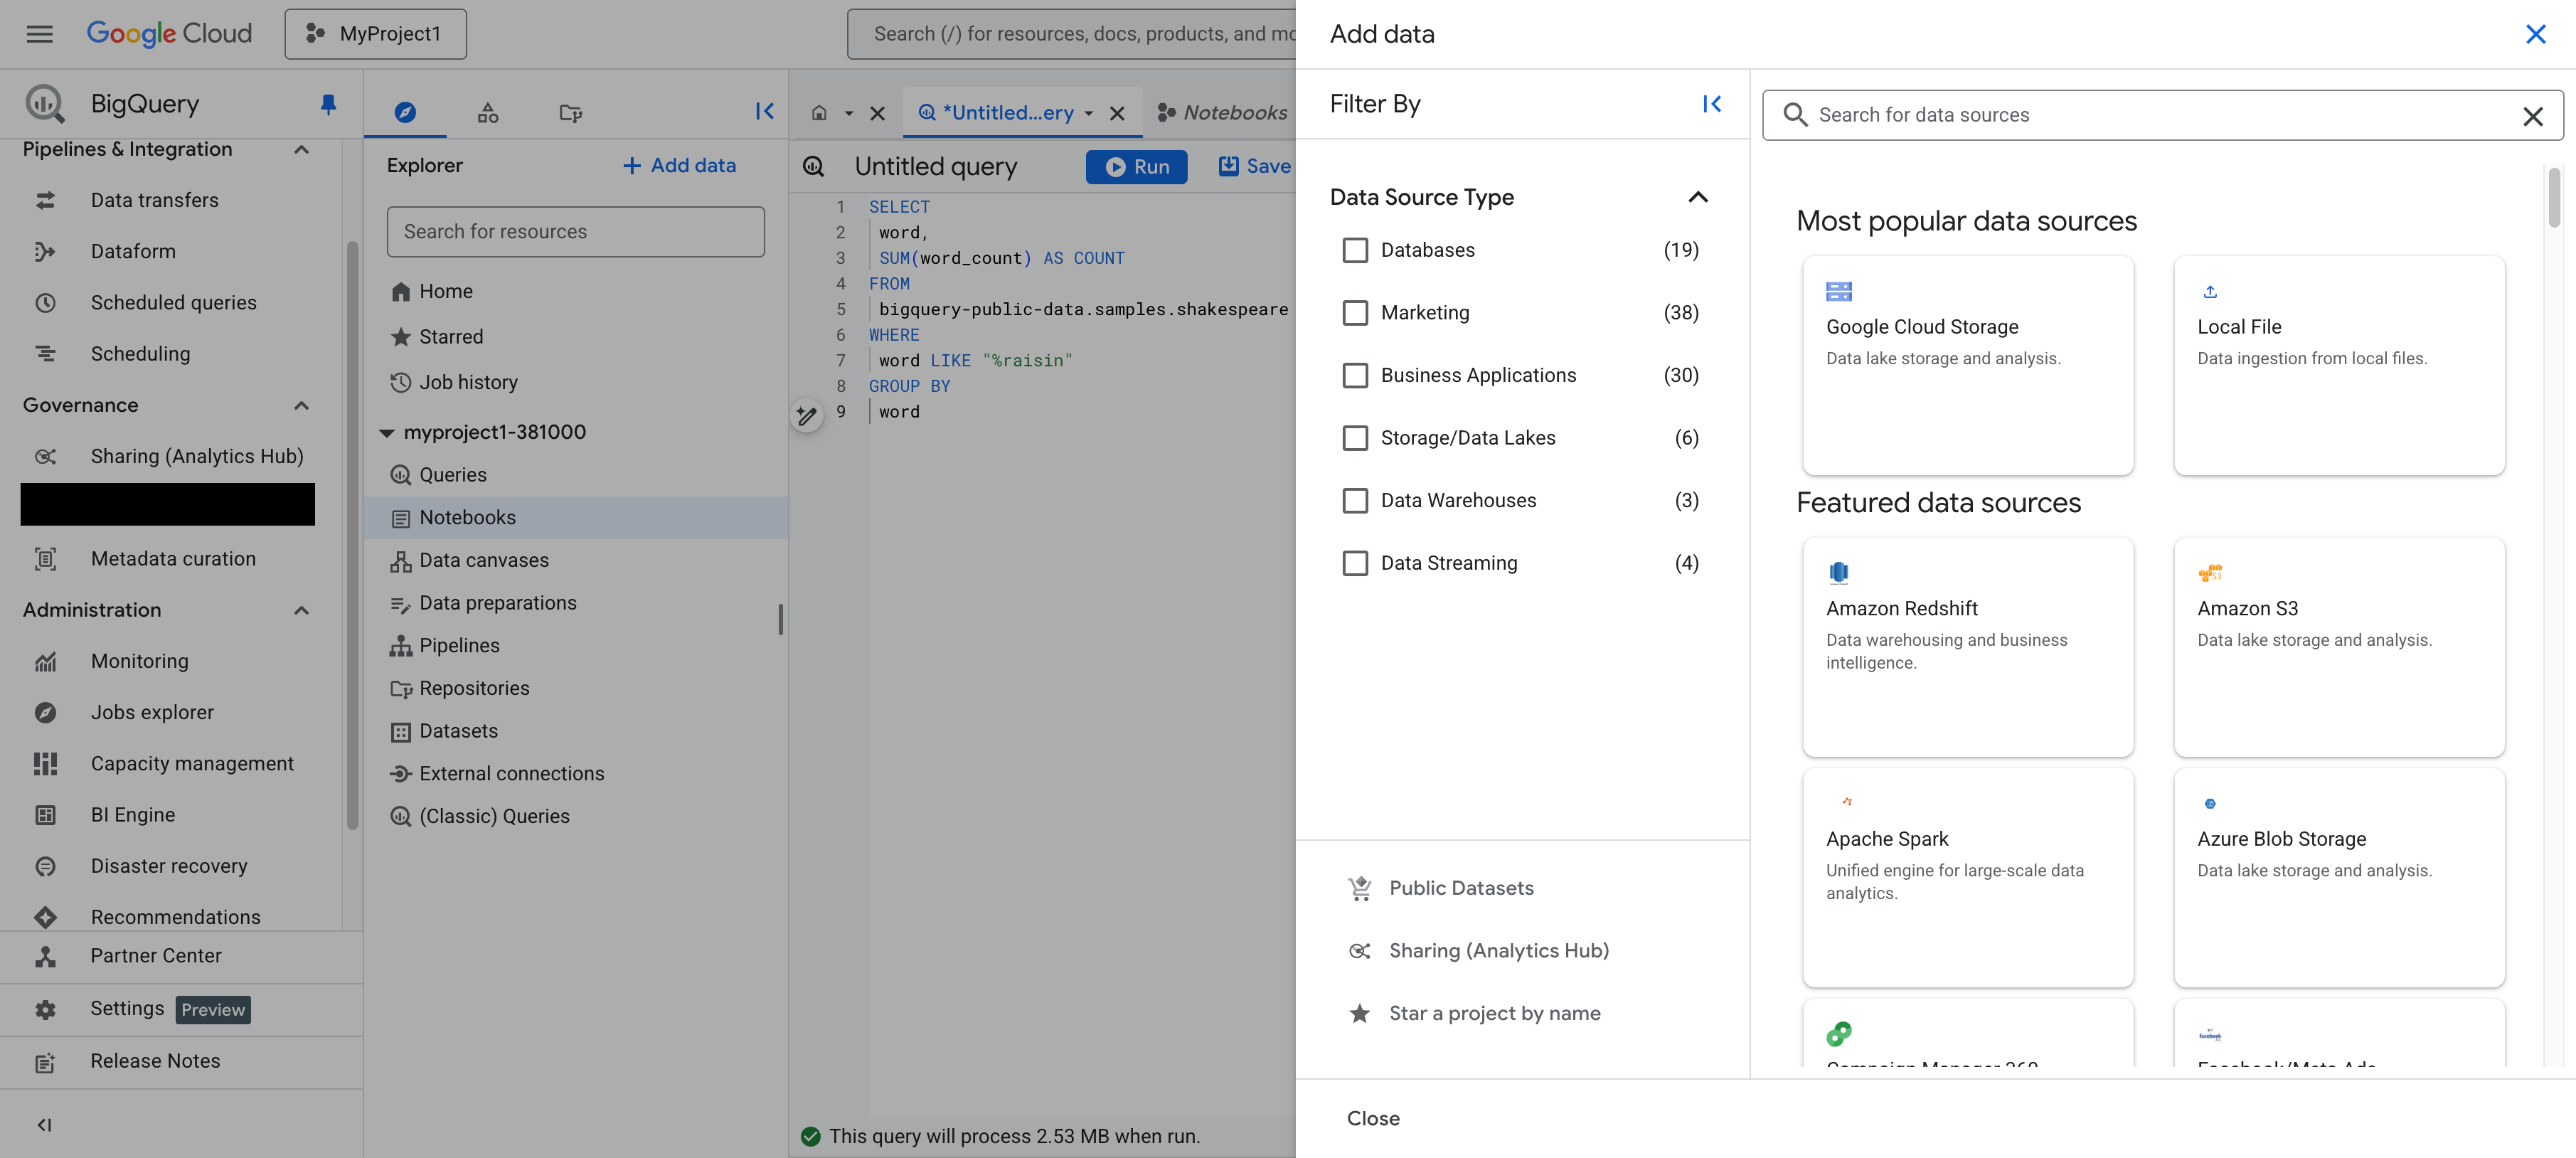
Task: Pin BigQuery in the navigation panel
Action: 326,103
